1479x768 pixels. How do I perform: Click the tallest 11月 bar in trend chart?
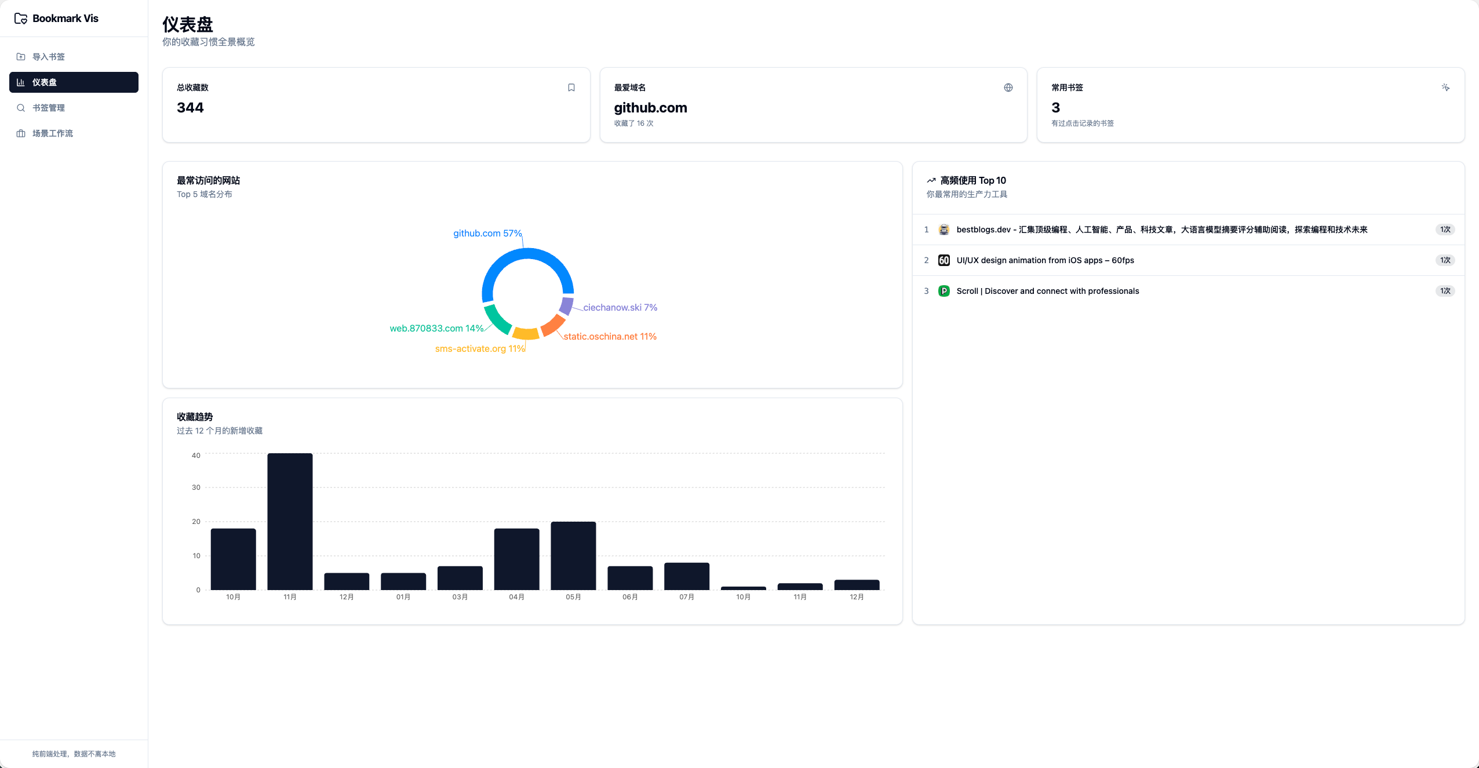click(x=290, y=522)
